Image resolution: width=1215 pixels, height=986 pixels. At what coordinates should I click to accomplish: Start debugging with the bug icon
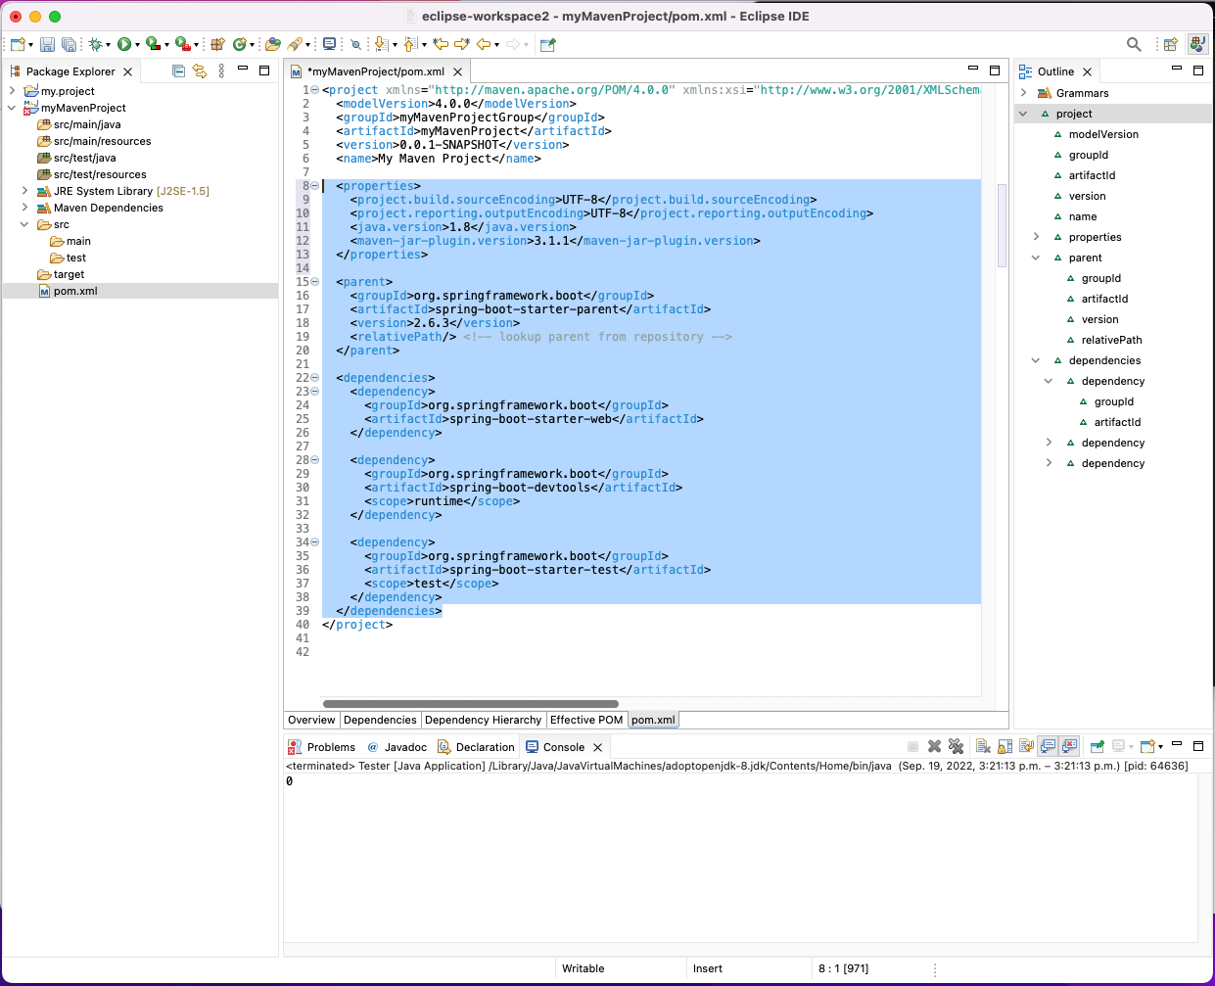(x=96, y=44)
